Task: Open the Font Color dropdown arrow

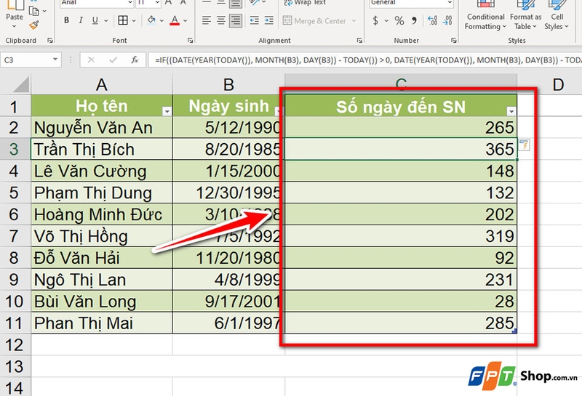Action: tap(186, 21)
